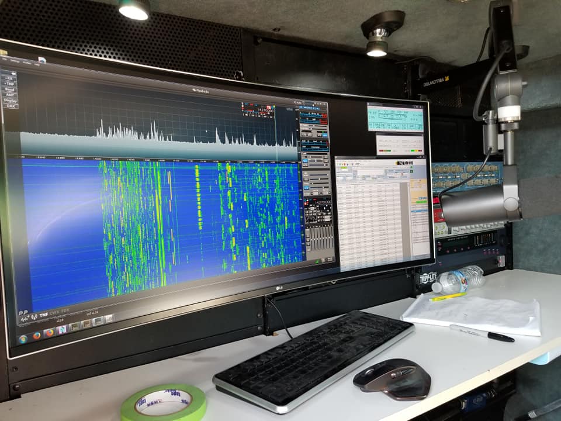Viewport: 561px width, 421px height.
Task: Click the +TNF button in SmartSDR
Action: (x=9, y=84)
